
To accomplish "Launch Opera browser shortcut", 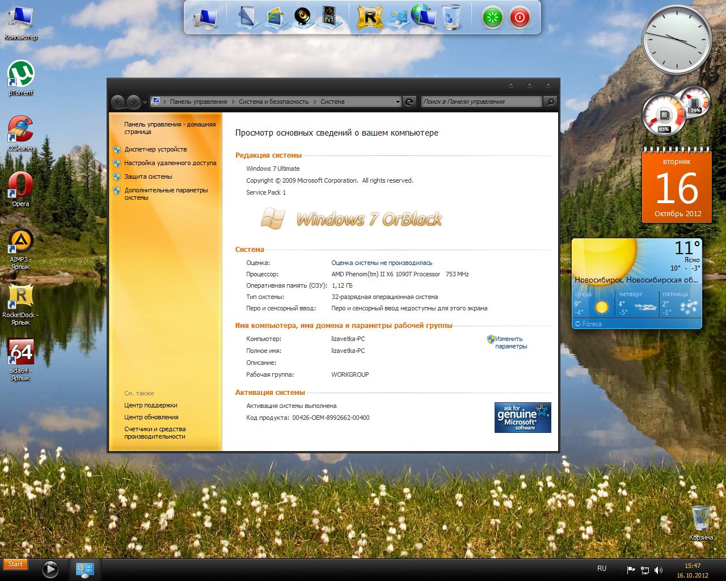I will click(20, 189).
